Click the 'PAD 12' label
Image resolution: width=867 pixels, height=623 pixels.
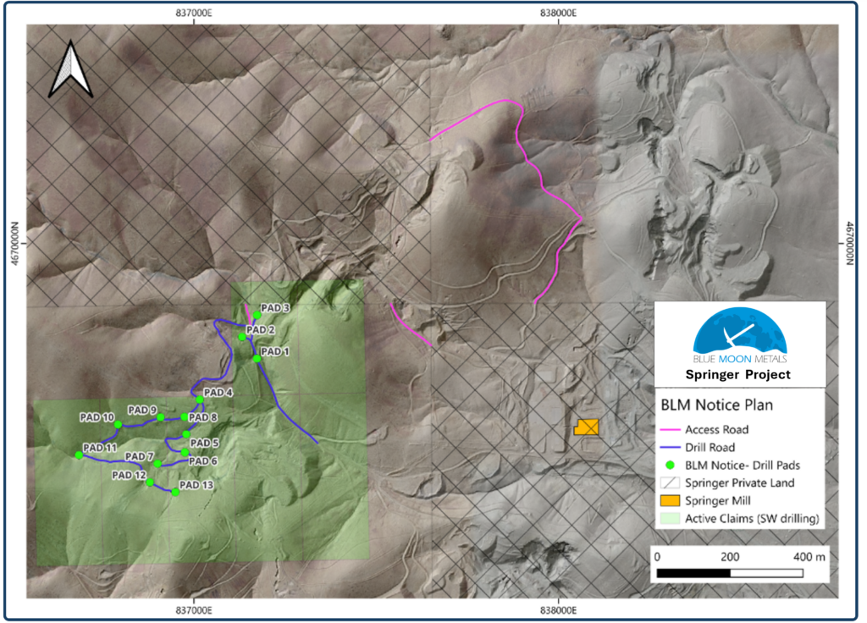coord(129,476)
